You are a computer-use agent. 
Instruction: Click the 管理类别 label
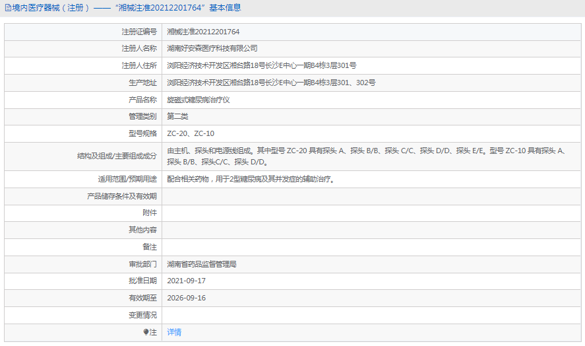coord(143,116)
